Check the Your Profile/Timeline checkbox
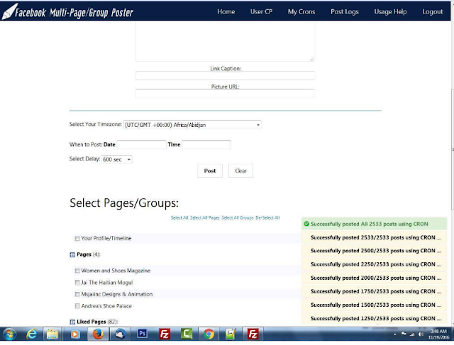Screen dimensions: 454x345 77,239
